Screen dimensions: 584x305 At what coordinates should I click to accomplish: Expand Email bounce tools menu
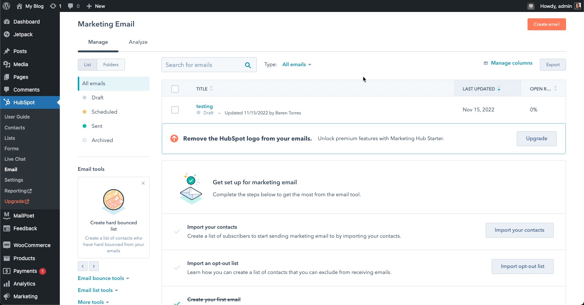[x=103, y=278]
